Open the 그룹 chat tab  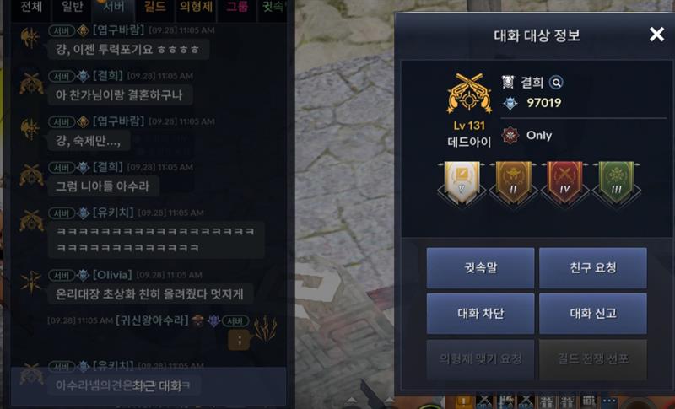[x=237, y=8]
